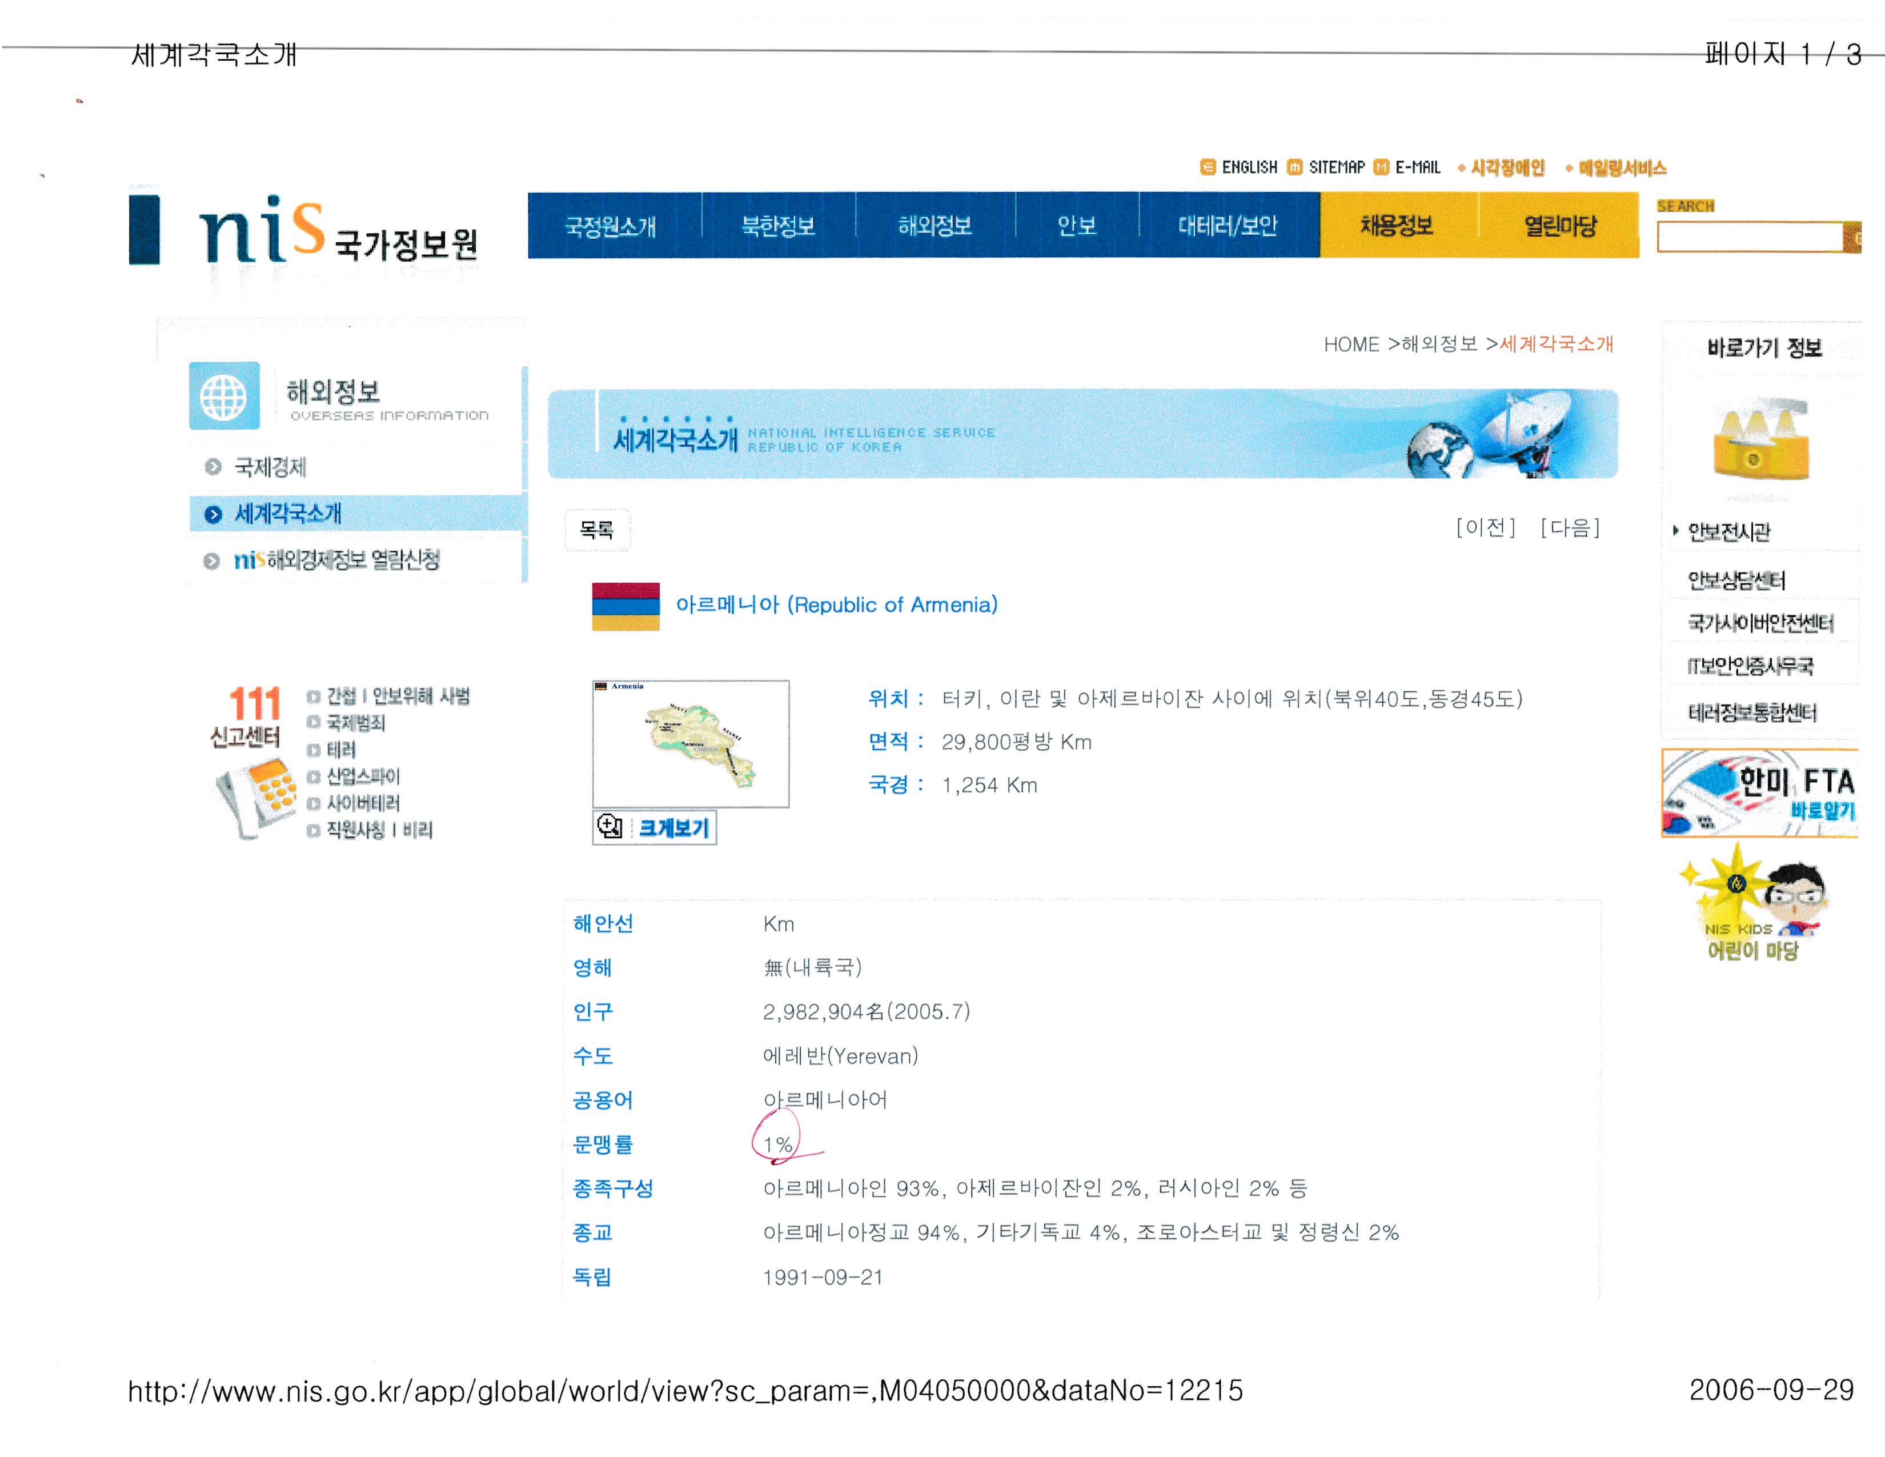Click the ENGLISH link icon
The height and width of the screenshot is (1457, 1885).
click(x=1208, y=167)
